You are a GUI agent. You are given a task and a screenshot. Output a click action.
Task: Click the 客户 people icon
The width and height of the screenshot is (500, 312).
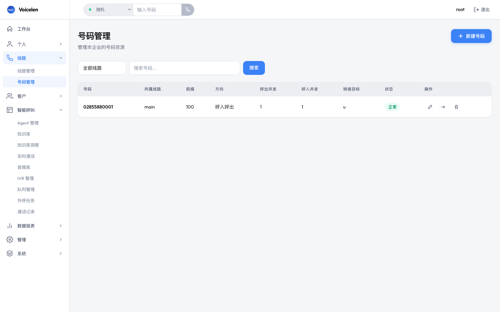10,96
